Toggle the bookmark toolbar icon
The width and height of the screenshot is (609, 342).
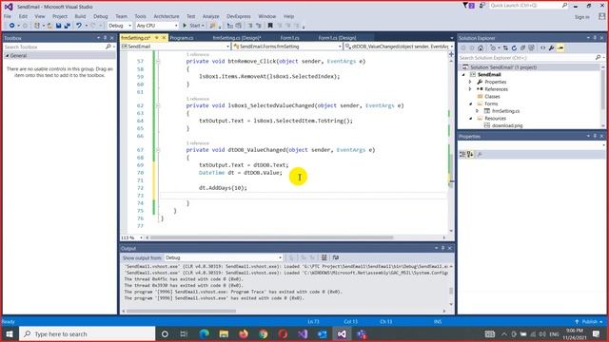click(x=270, y=26)
